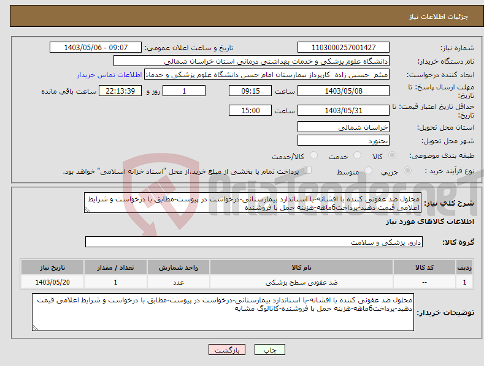
Task: Click the resize handle of buyer notes textarea
Action: [x=36, y=328]
